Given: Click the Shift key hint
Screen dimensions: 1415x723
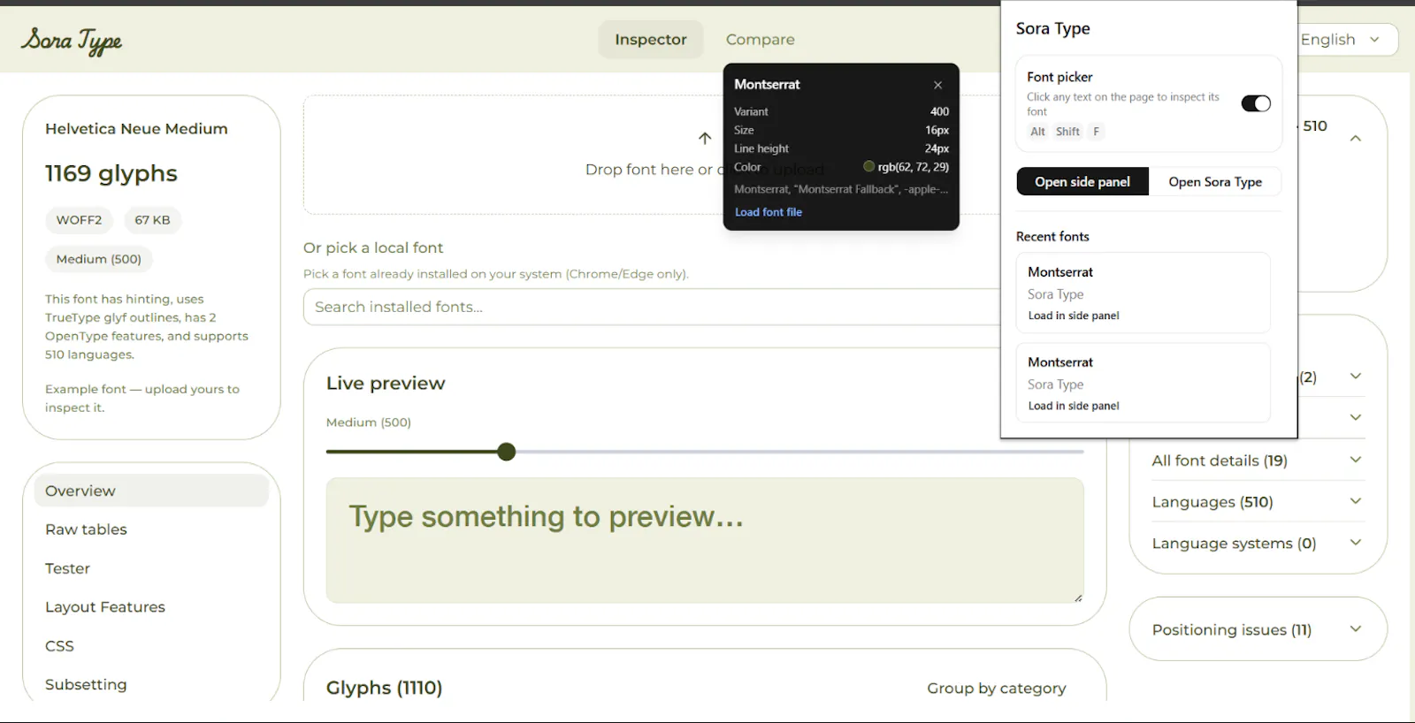Looking at the screenshot, I should pos(1067,132).
